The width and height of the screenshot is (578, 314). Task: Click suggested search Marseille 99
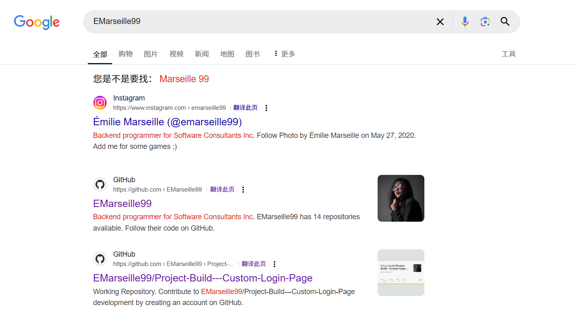point(184,79)
